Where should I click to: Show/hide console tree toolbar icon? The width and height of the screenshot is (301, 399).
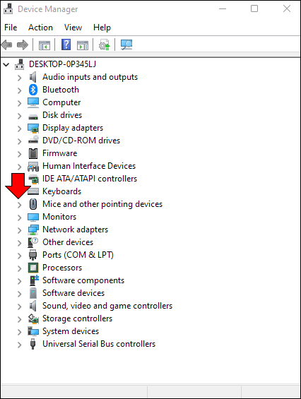pos(45,45)
